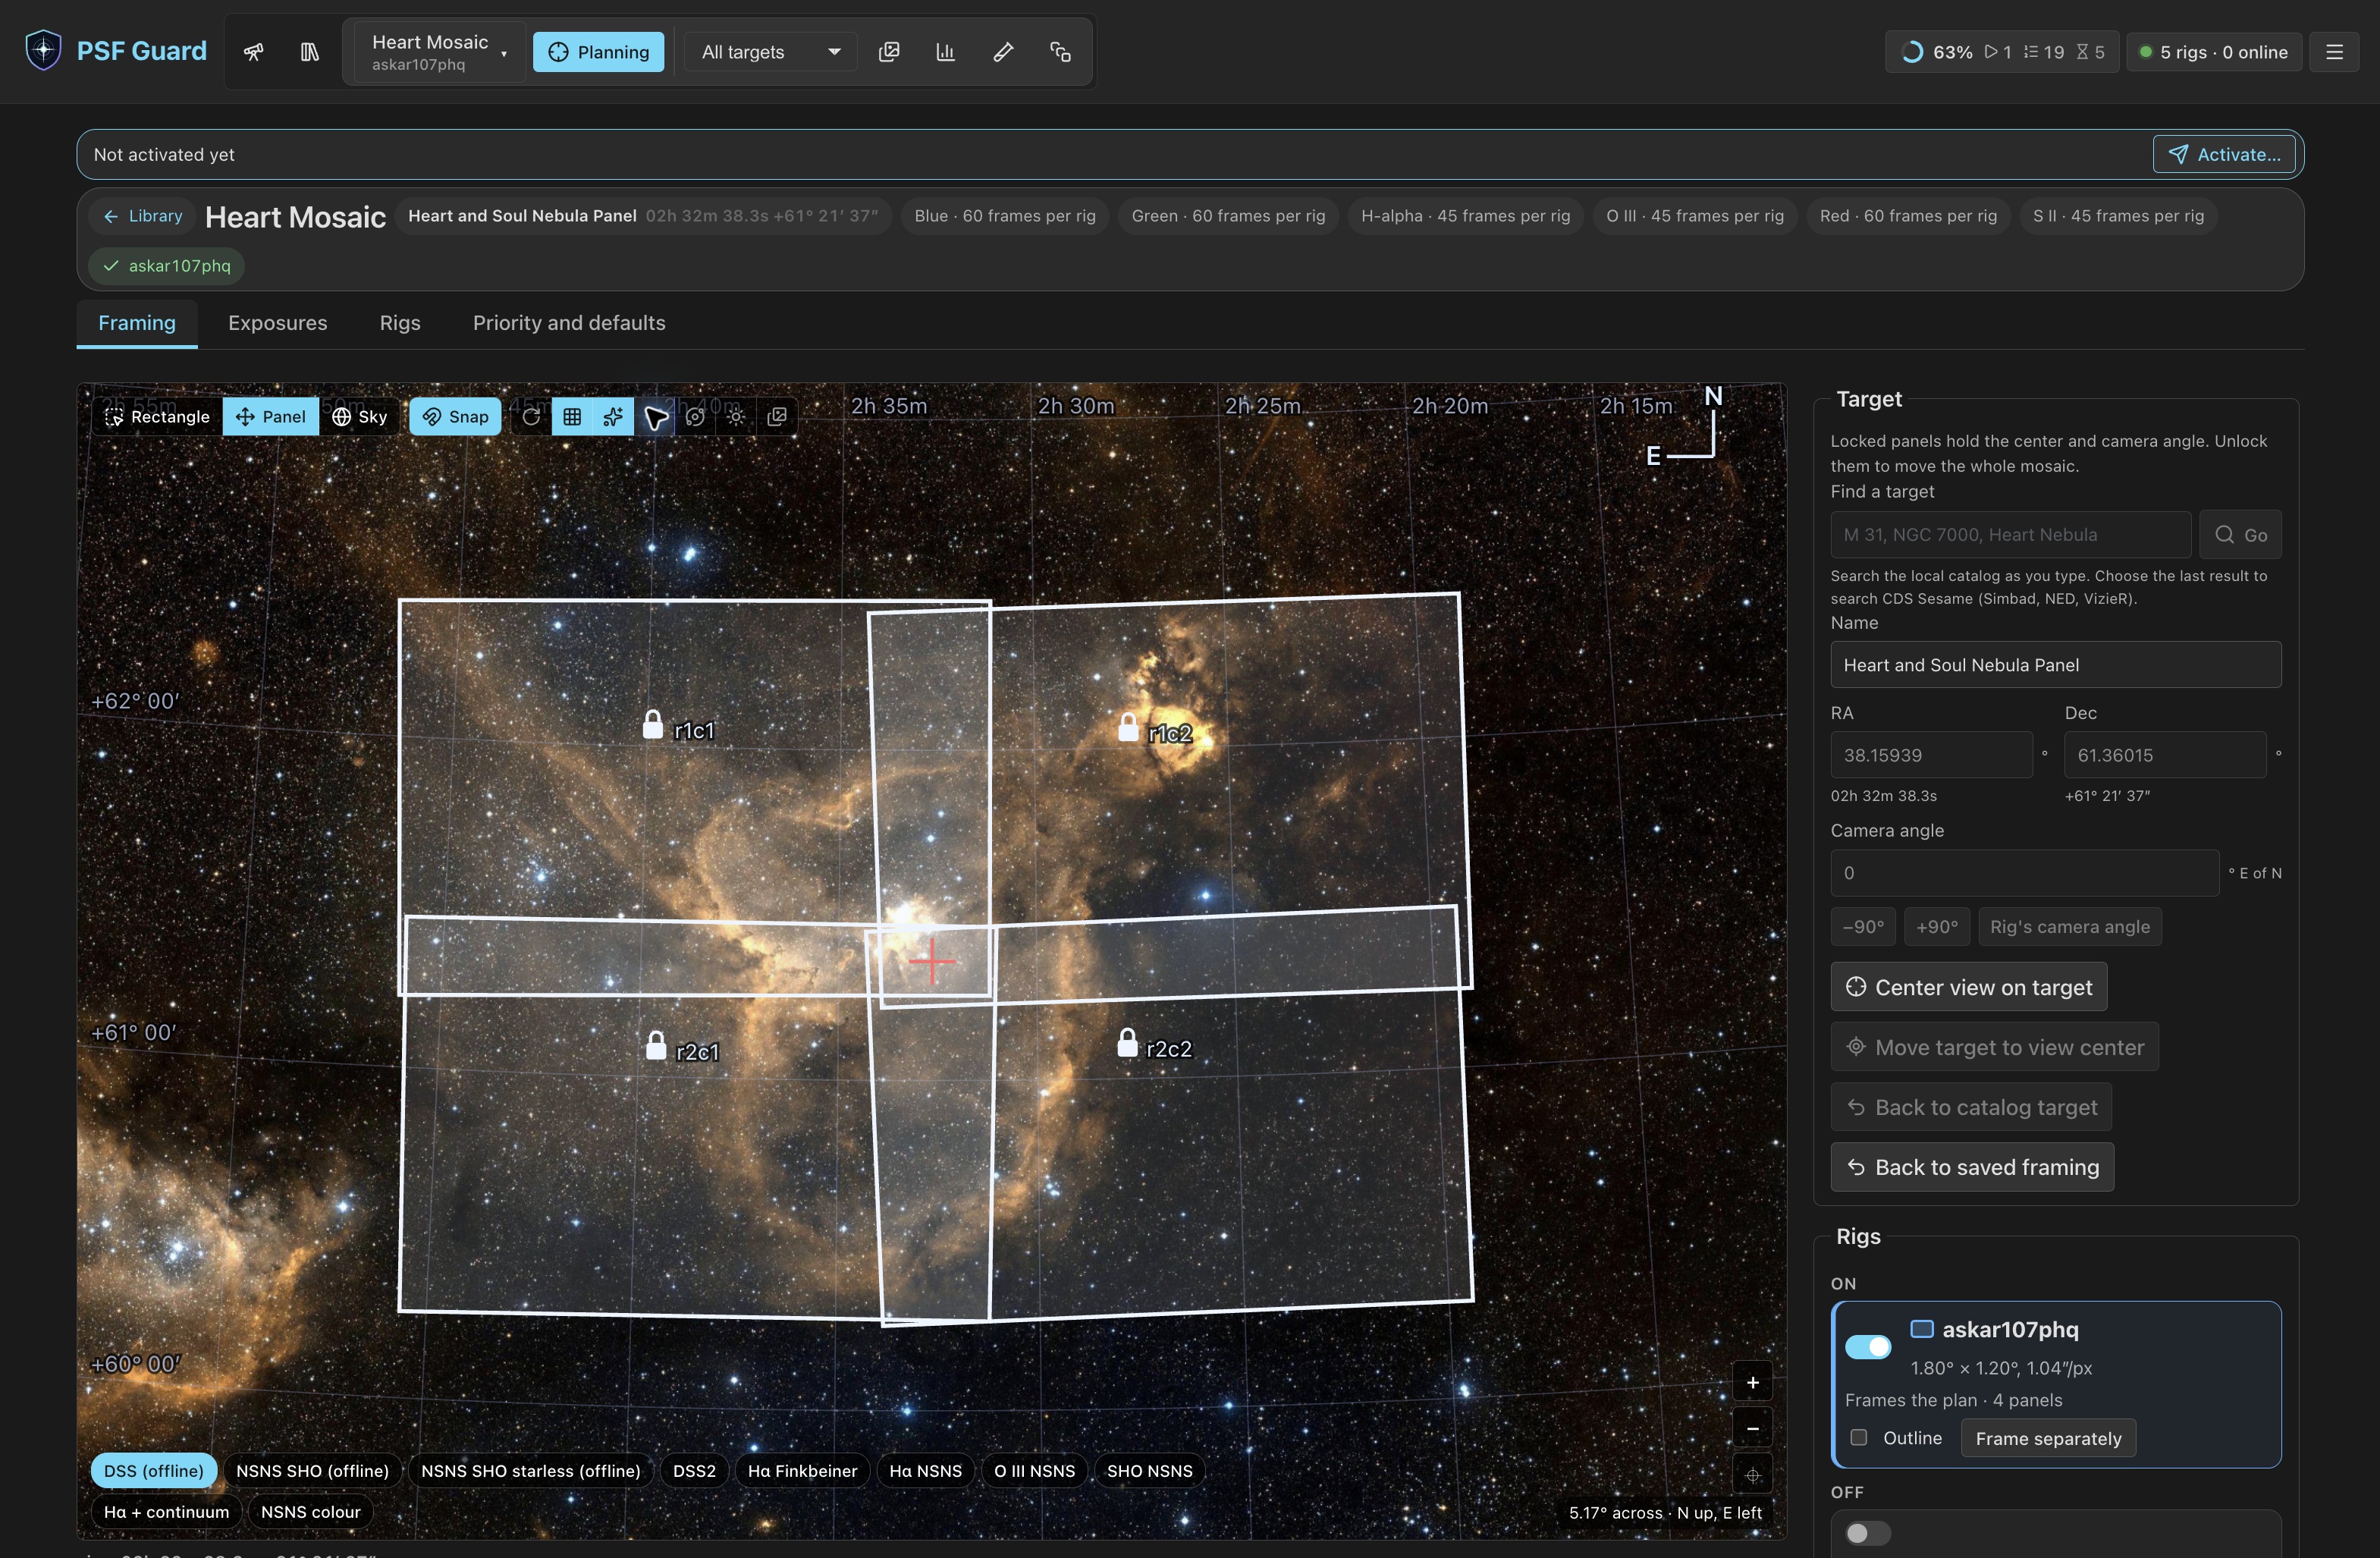
Task: Click the images gallery icon in top toolbar
Action: [889, 52]
